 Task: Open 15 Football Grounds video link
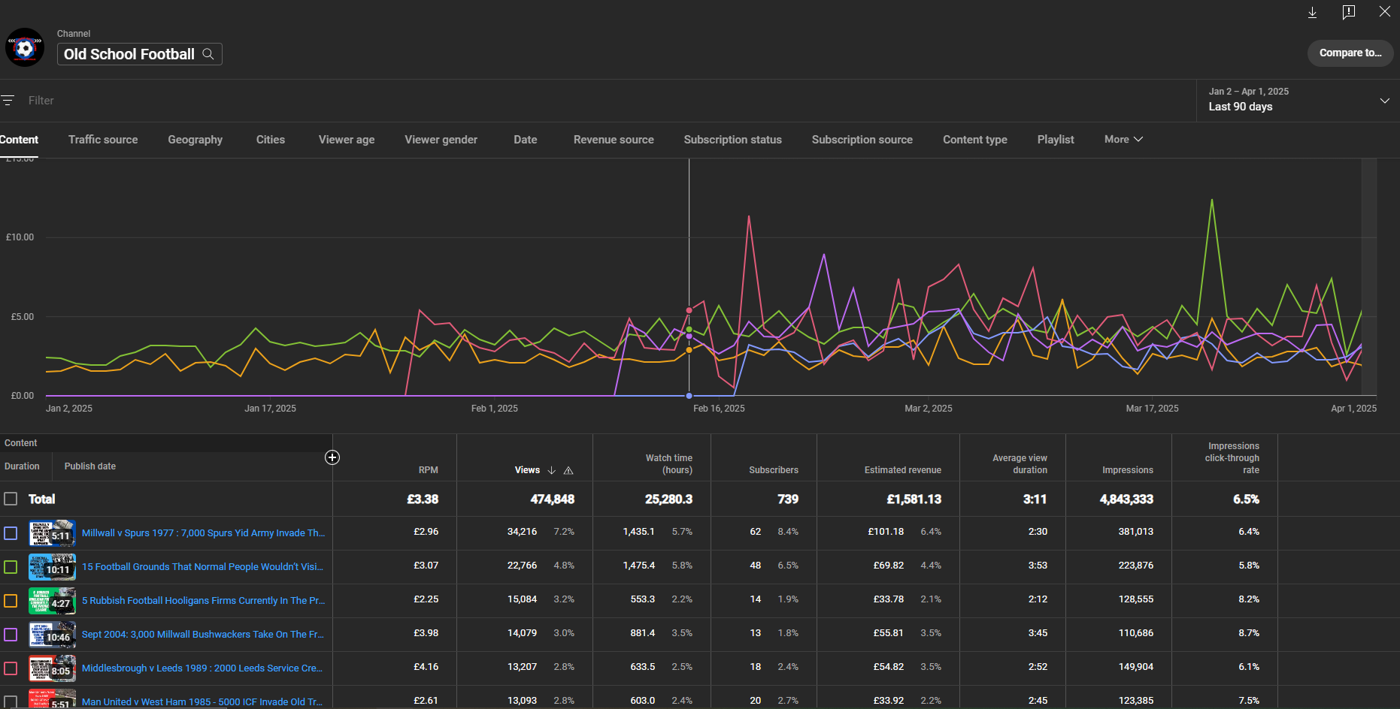tap(202, 567)
